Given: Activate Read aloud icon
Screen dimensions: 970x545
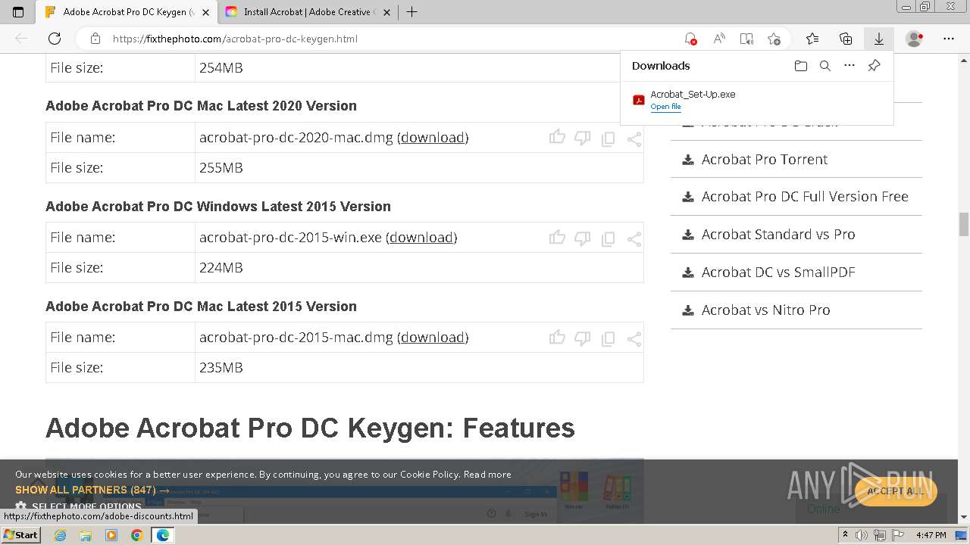Looking at the screenshot, I should pos(719,39).
